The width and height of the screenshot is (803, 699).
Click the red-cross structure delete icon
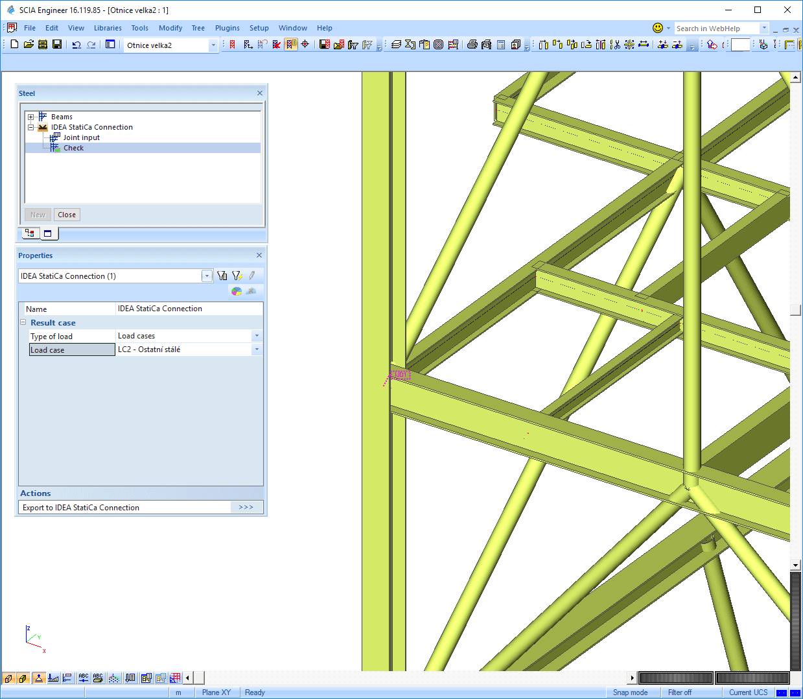point(277,45)
